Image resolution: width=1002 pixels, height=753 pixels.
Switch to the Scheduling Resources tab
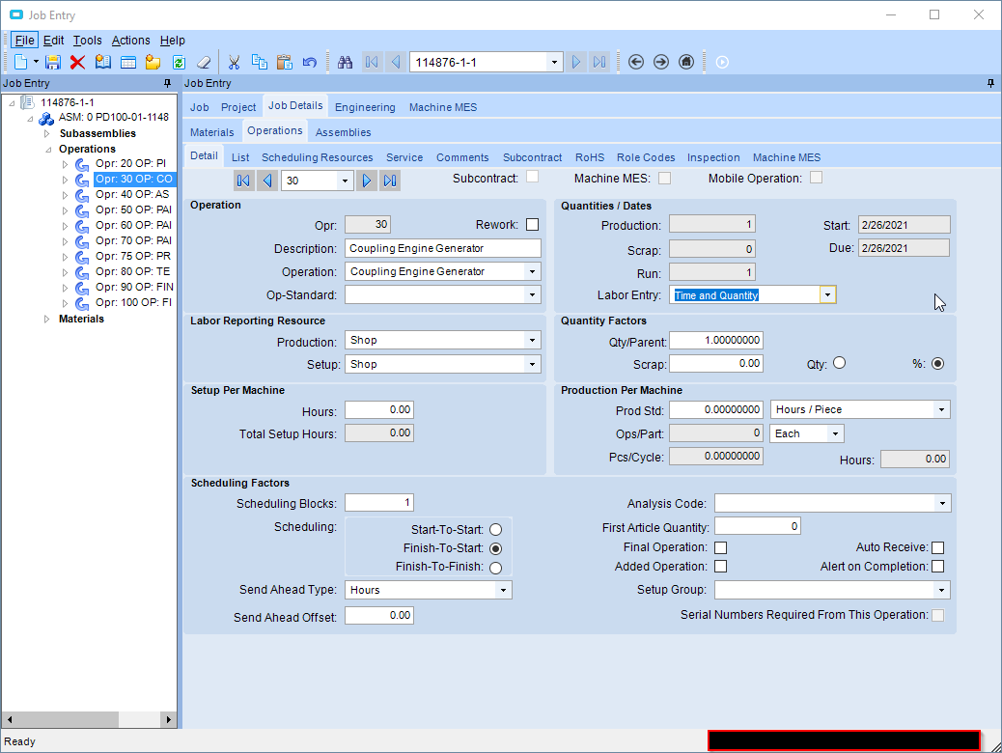tap(317, 157)
